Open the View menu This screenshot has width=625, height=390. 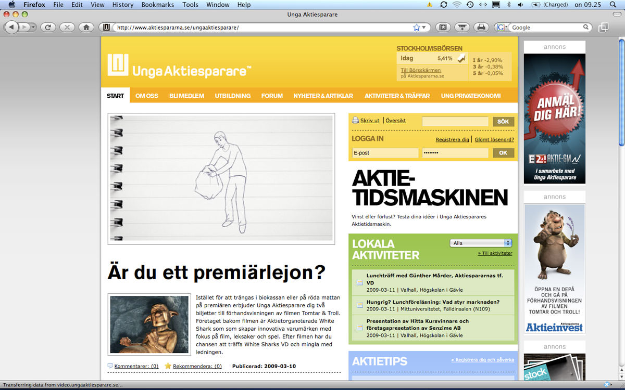(97, 5)
